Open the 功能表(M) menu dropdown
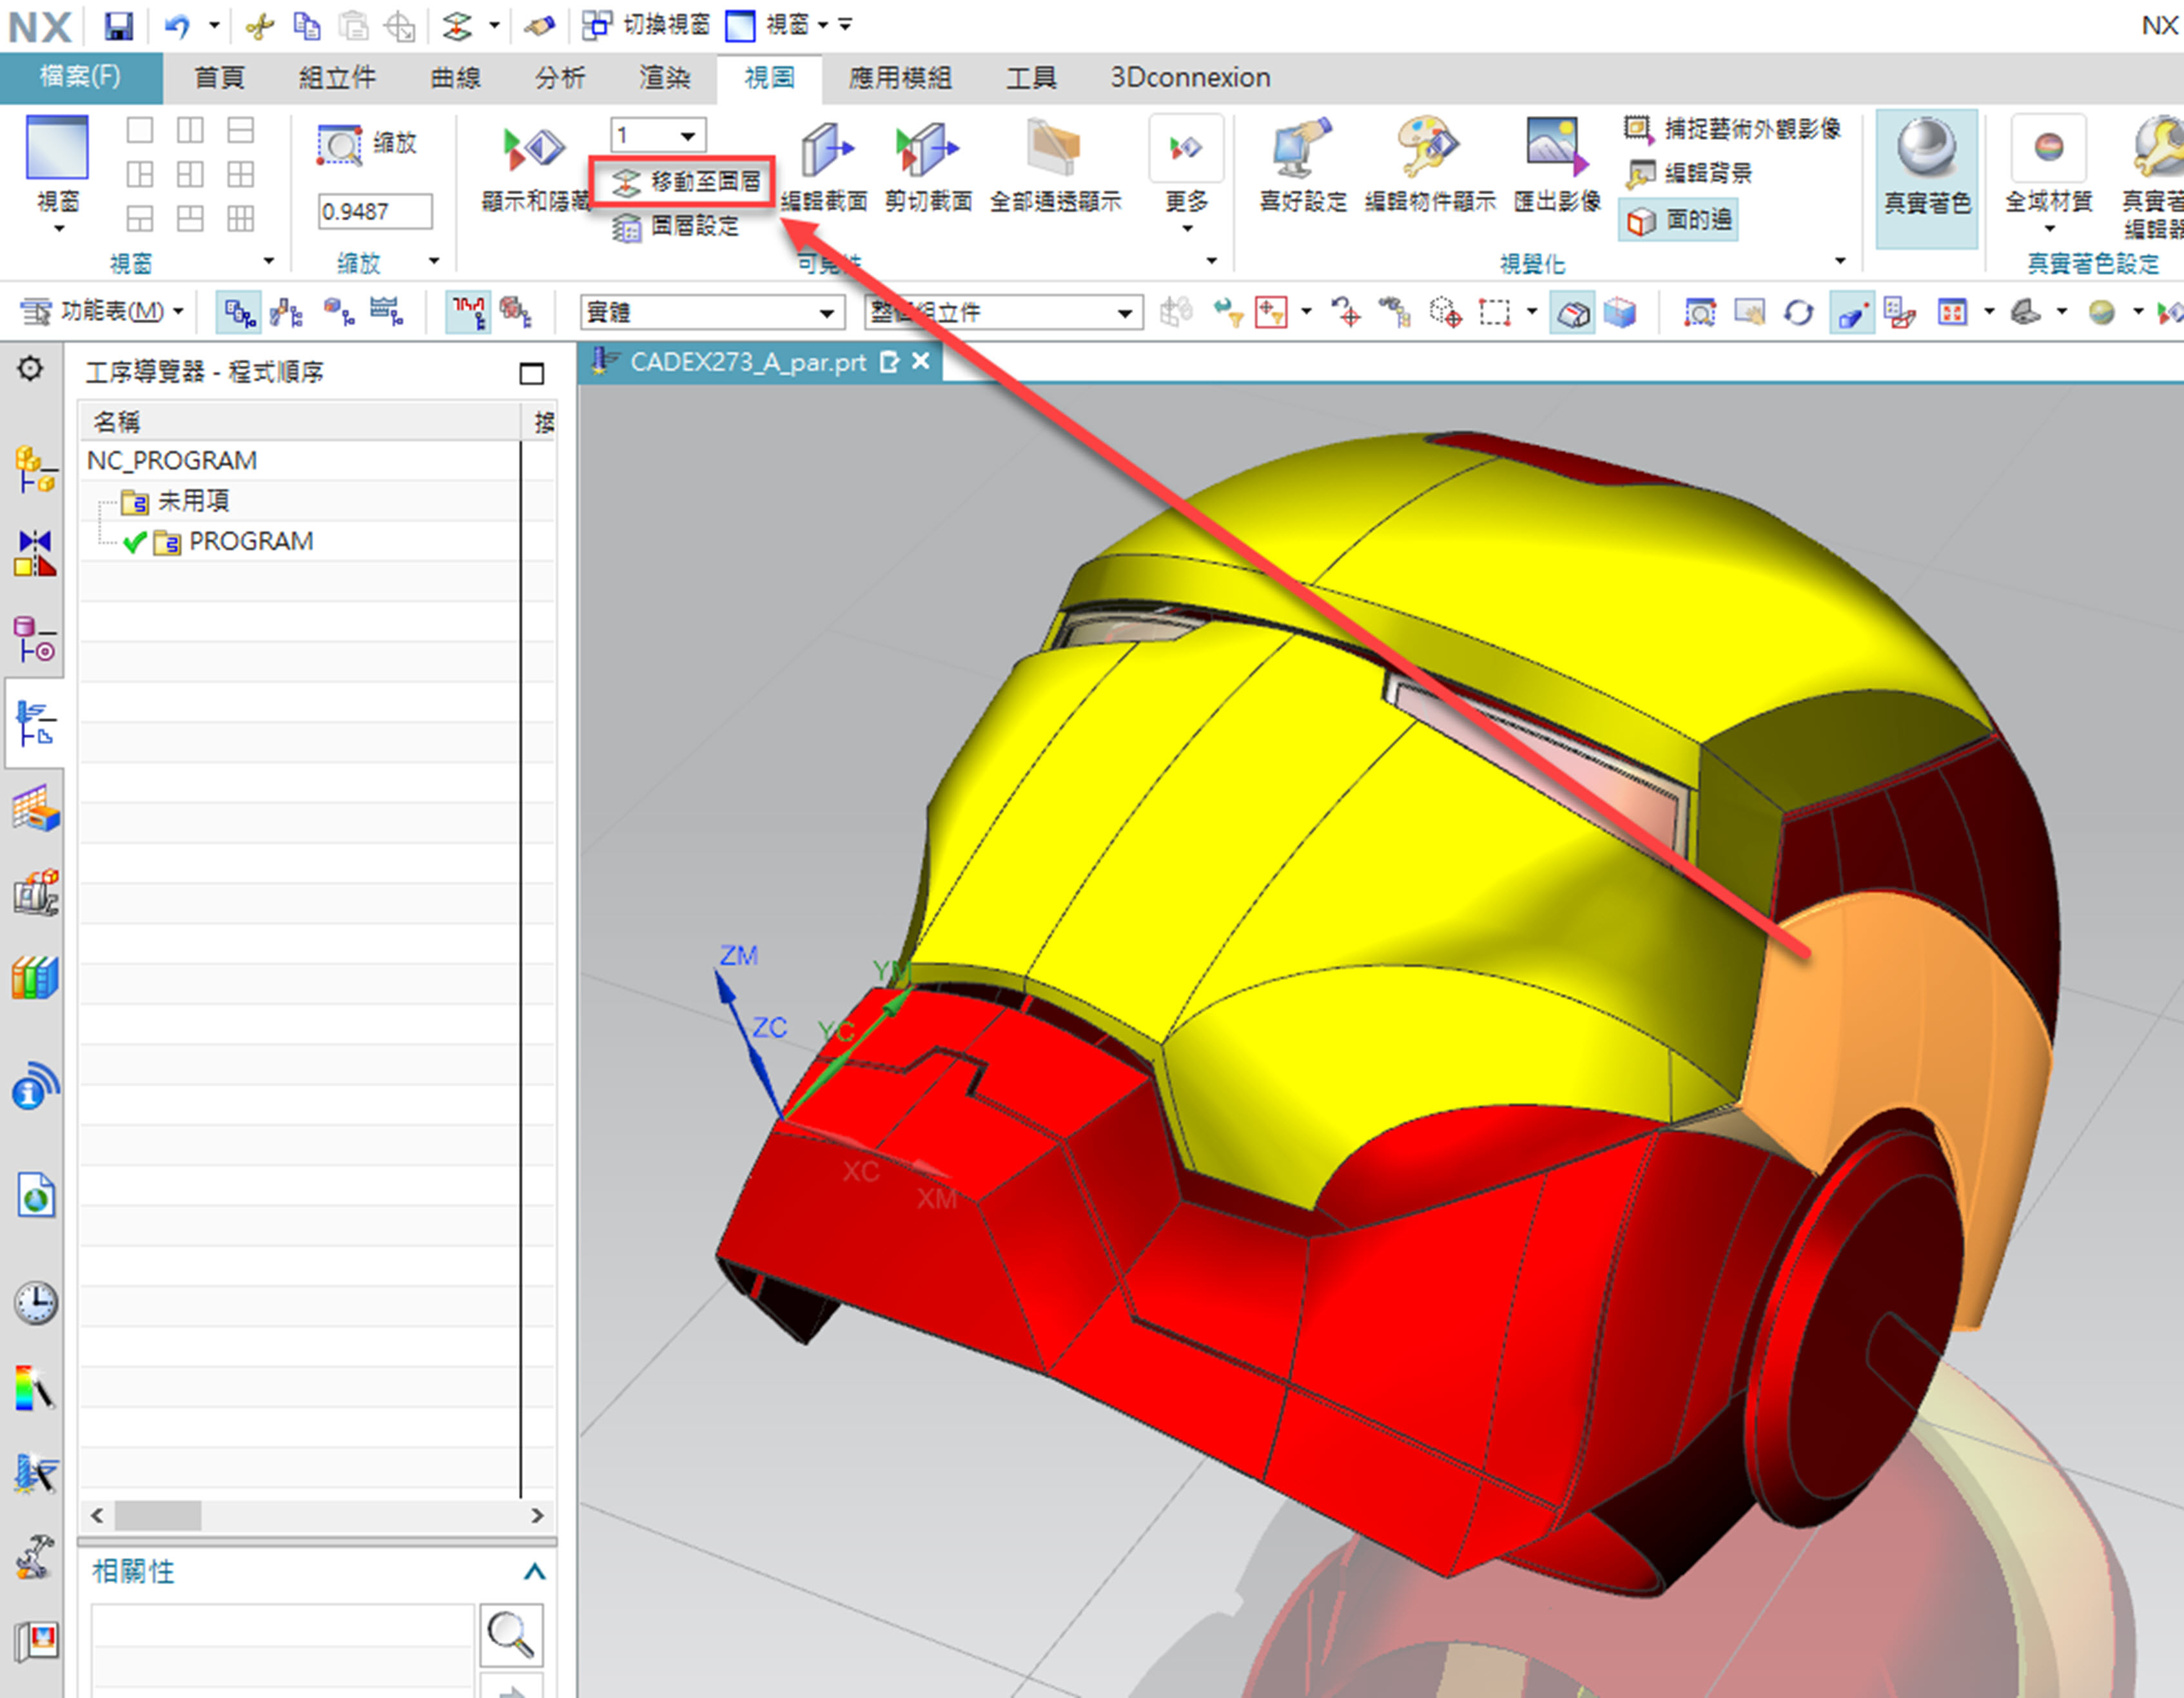2184x1698 pixels. click(x=102, y=311)
